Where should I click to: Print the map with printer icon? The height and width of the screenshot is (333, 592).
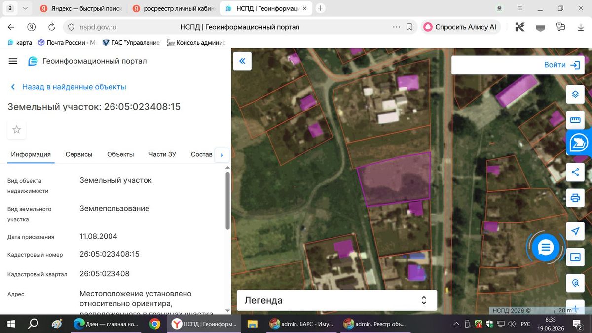click(575, 198)
